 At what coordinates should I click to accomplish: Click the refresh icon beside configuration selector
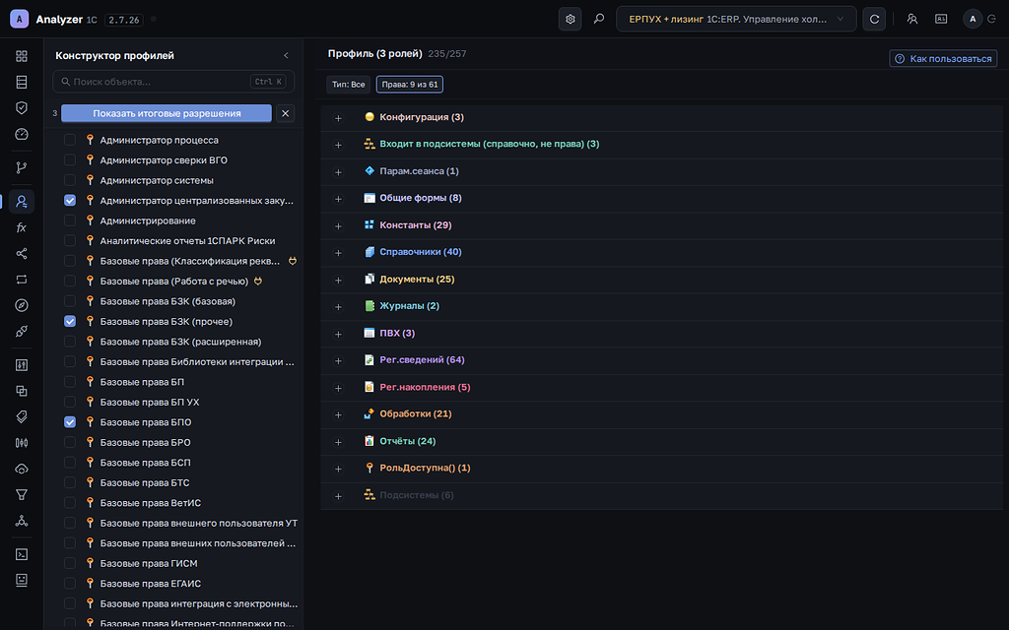pyautogui.click(x=875, y=20)
